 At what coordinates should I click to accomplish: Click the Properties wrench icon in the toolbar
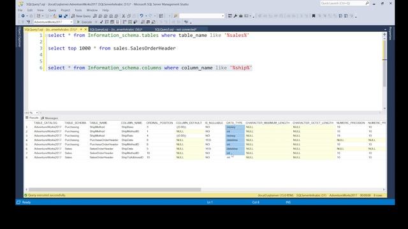[x=235, y=16]
